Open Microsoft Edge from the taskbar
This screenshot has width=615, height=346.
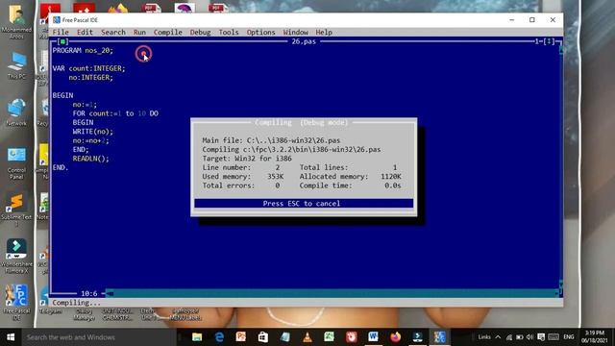219,337
